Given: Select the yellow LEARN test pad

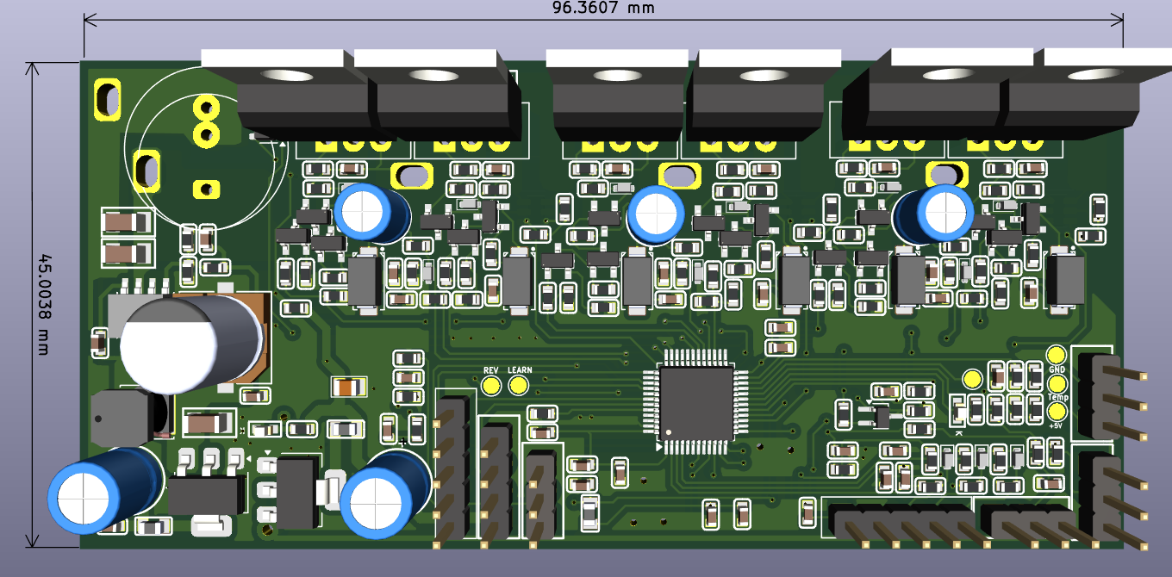Looking at the screenshot, I should point(518,384).
